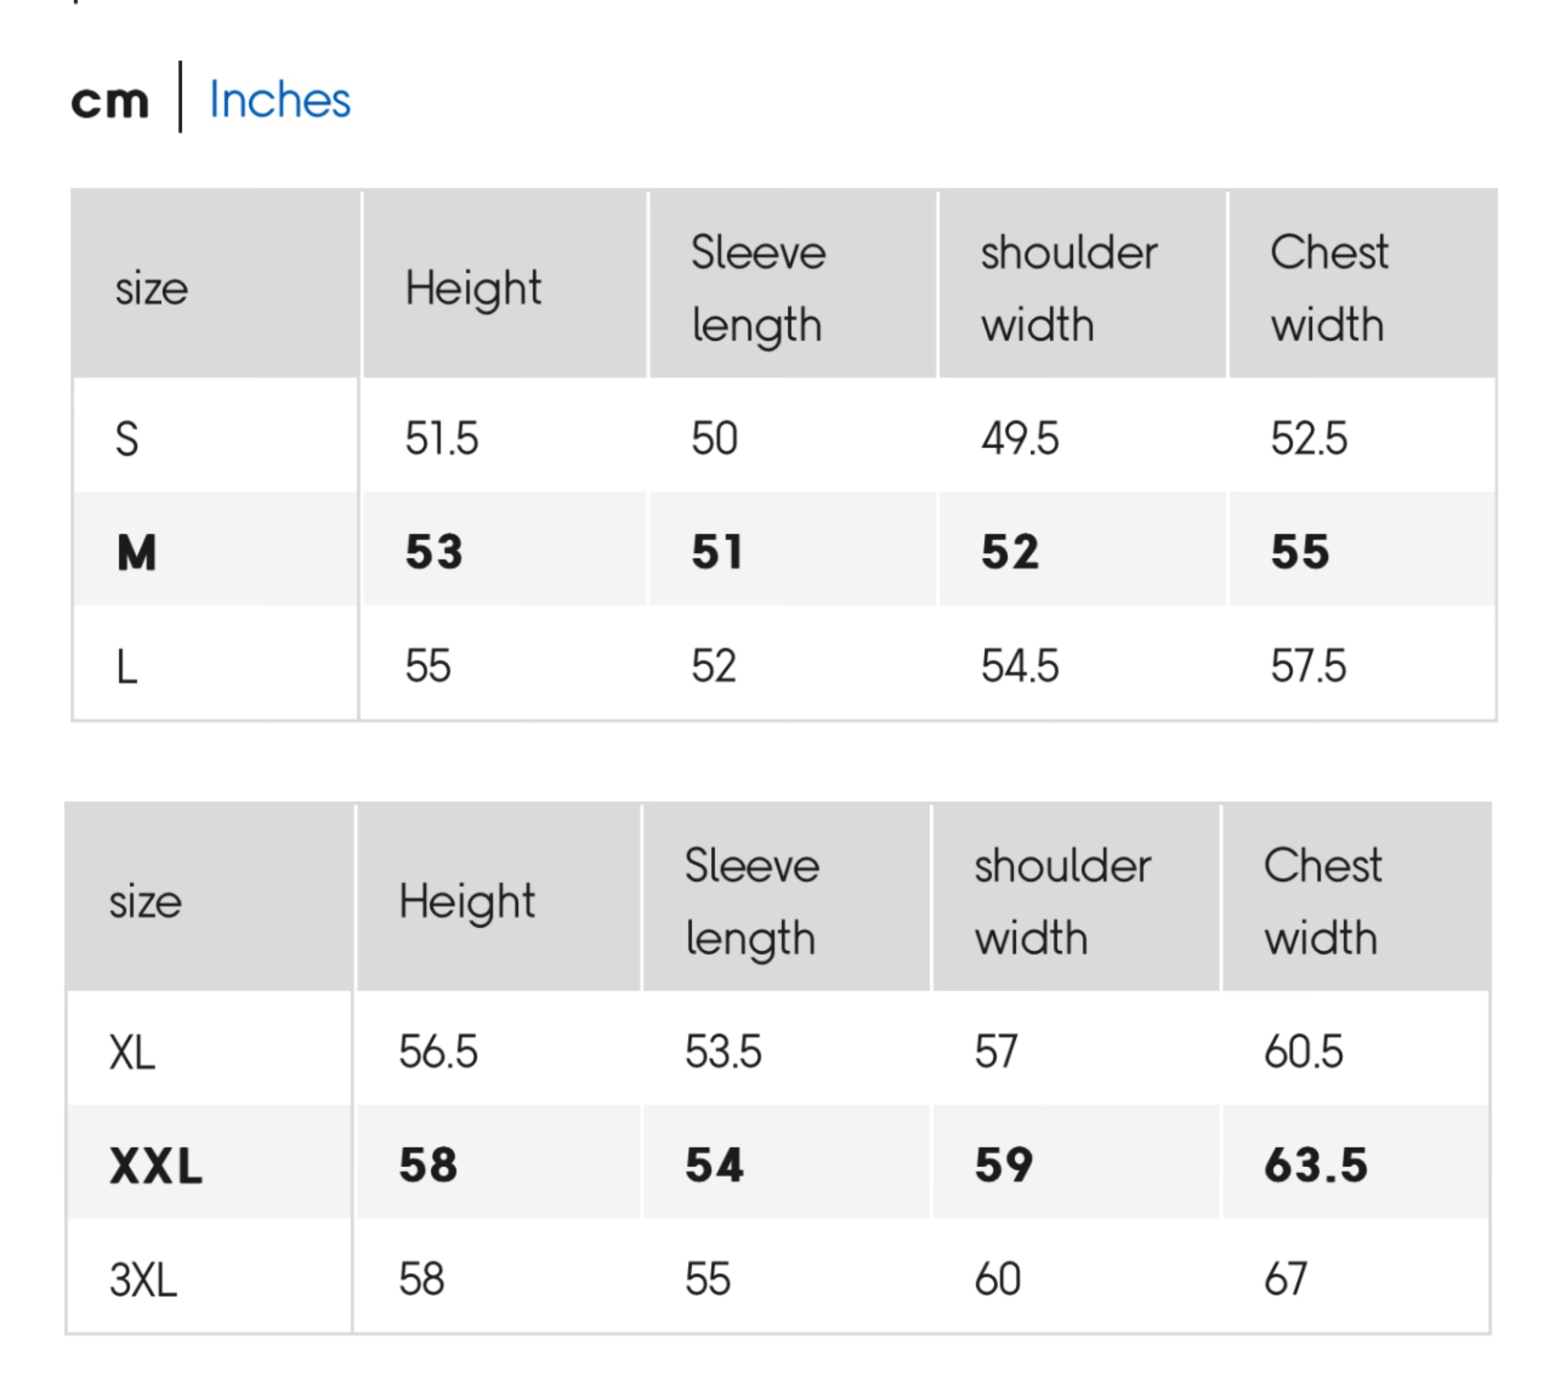Click the S shoulder width value 49.5
This screenshot has height=1373, width=1566.
tap(1020, 439)
